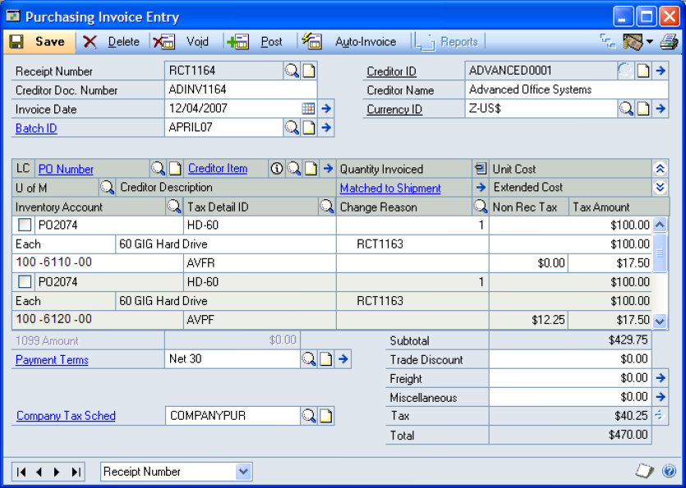Open the Receipt Number sort dropdown
Screen dimensions: 686x488
[x=243, y=472]
